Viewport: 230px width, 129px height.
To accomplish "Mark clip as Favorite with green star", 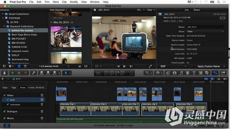I will coord(12,73).
